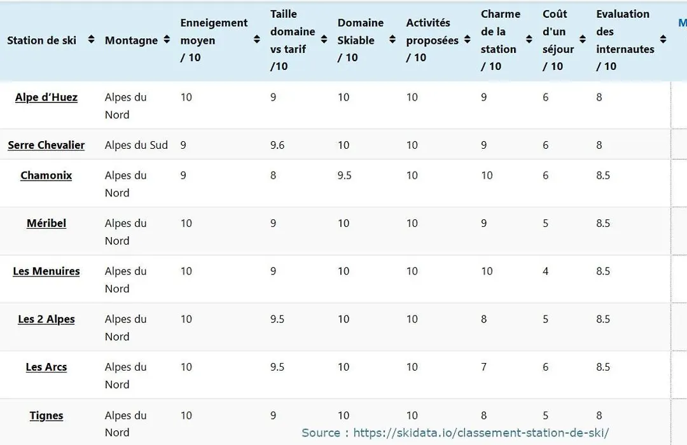Click Taille domaine vs tarif sort icon

324,40
